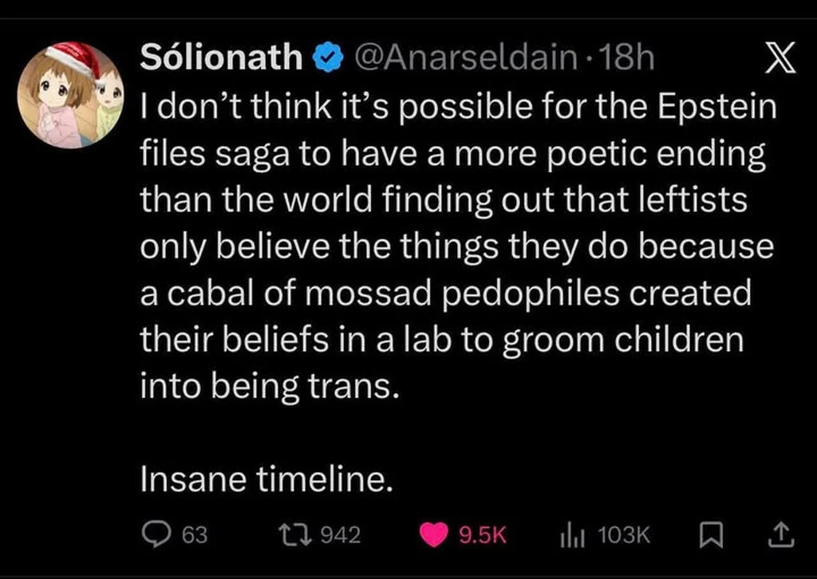Open the Sólionath profile avatar
The height and width of the screenshot is (579, 817).
[73, 96]
